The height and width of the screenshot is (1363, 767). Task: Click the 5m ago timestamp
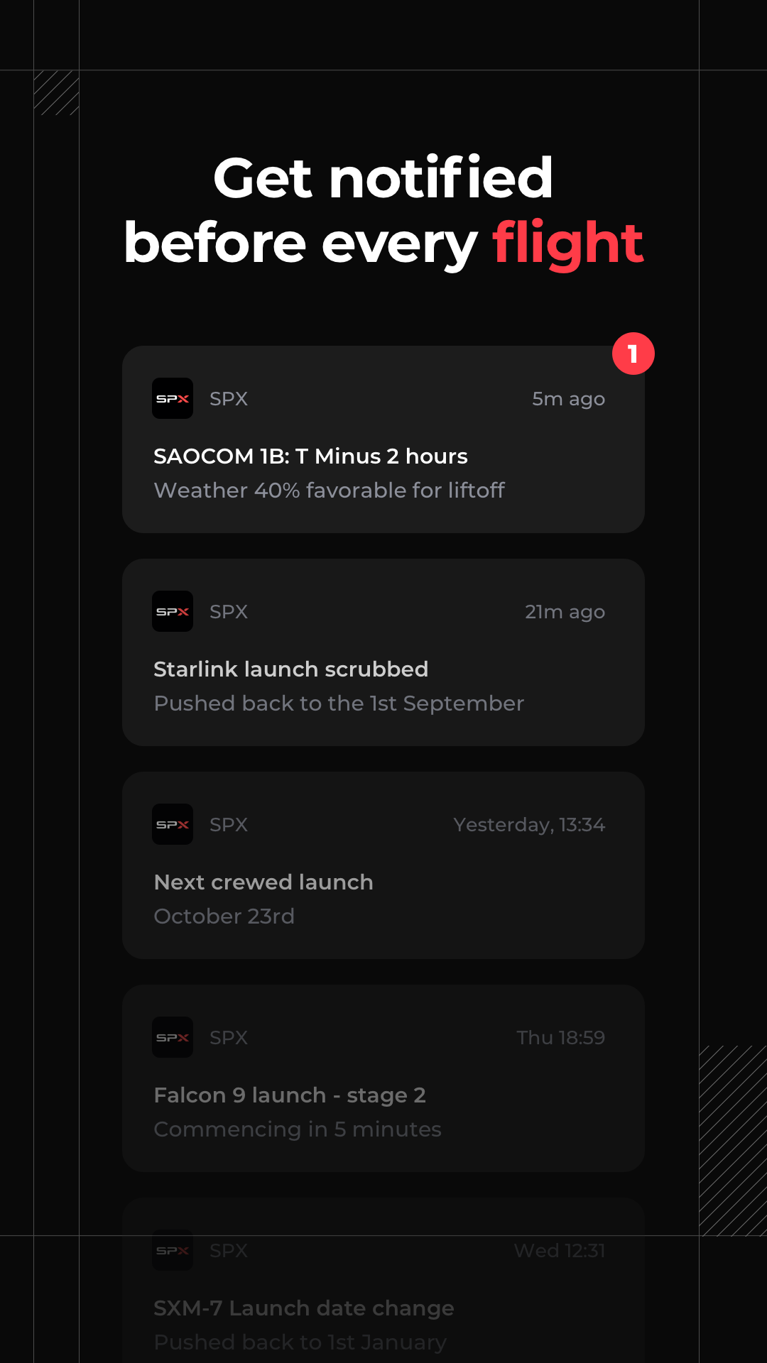pyautogui.click(x=568, y=399)
